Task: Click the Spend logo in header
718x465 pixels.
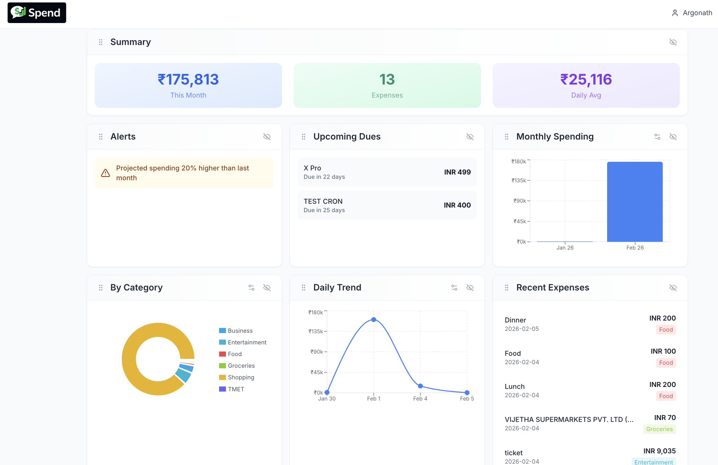Action: pos(37,13)
